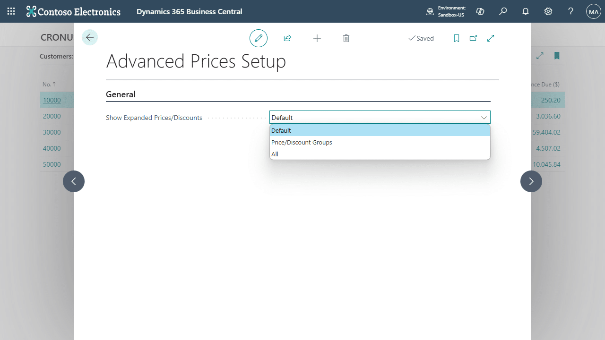The height and width of the screenshot is (340, 605).
Task: Toggle the pencil edit mode icon
Action: [x=259, y=38]
